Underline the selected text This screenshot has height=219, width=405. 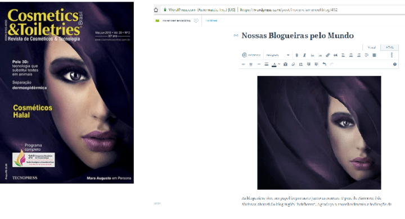pyautogui.click(x=251, y=64)
